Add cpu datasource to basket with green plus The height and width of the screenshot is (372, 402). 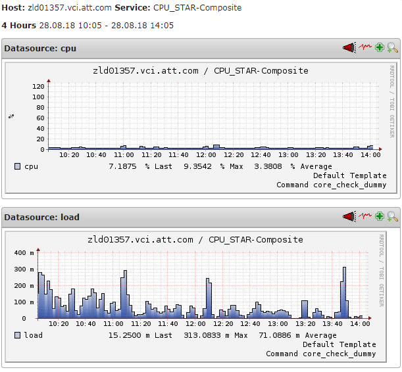[x=380, y=47]
